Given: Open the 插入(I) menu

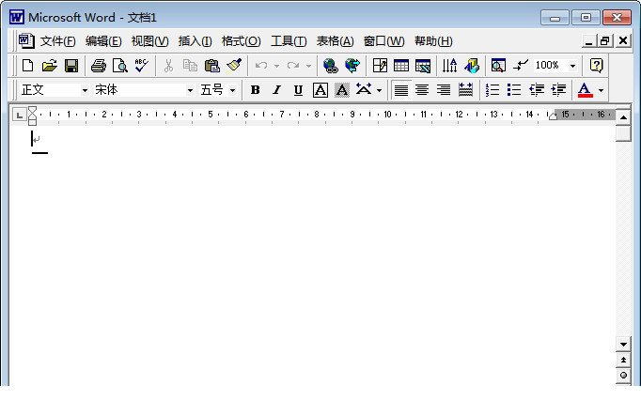Looking at the screenshot, I should click(195, 41).
